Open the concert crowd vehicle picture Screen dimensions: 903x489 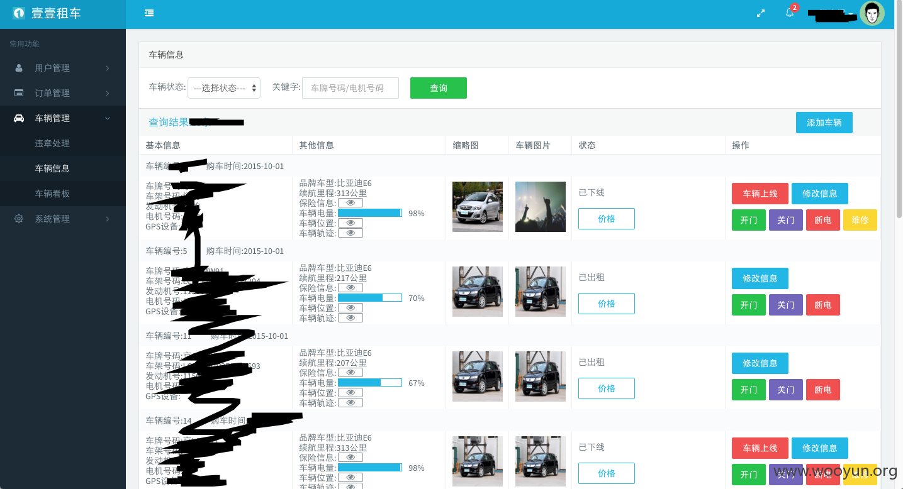tap(541, 207)
